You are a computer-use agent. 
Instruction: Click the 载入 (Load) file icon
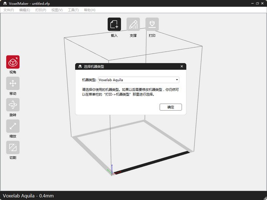[114, 24]
